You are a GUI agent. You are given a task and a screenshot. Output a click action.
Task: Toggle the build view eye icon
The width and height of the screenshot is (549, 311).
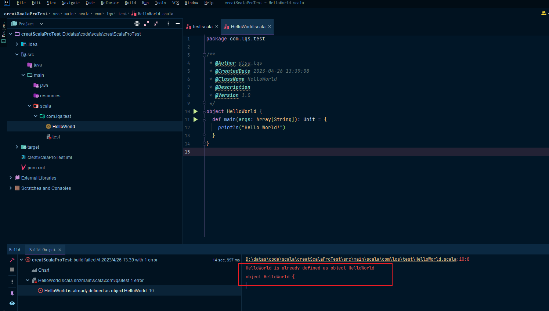[12, 303]
